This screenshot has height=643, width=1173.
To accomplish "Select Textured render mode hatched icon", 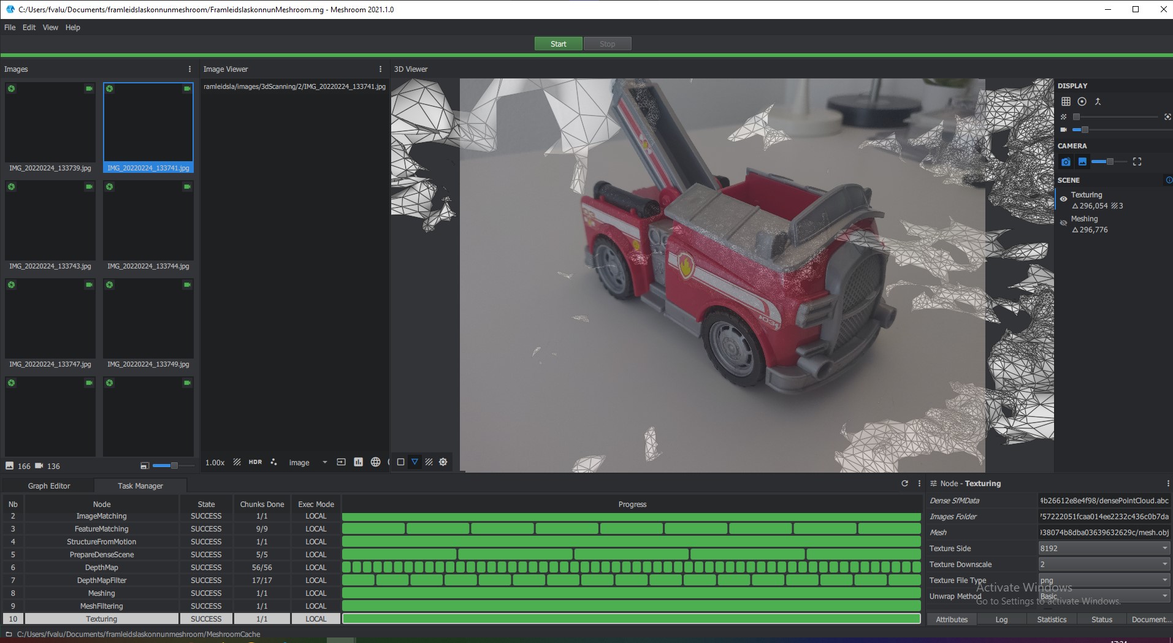I will click(x=429, y=462).
